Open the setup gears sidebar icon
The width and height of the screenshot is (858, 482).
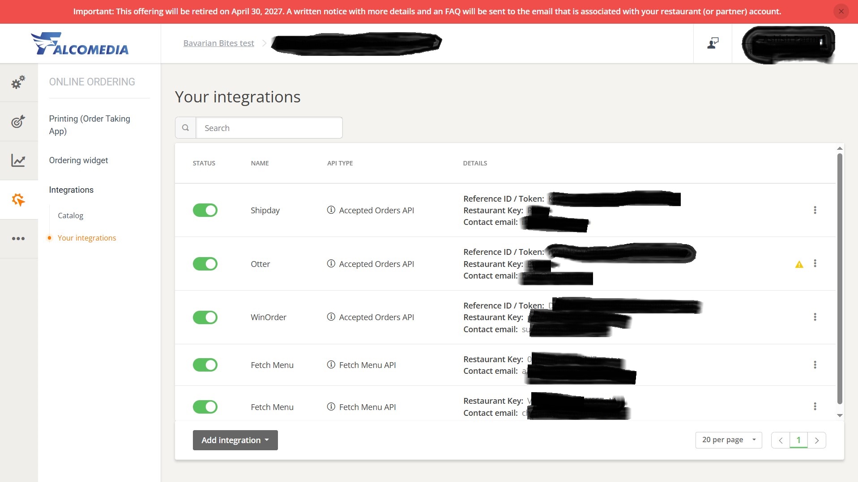coord(18,82)
